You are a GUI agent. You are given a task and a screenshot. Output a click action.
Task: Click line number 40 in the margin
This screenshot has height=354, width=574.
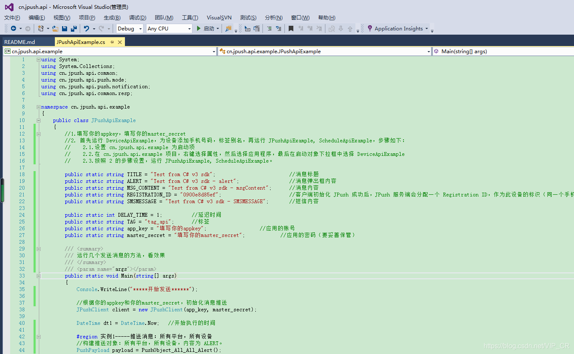(22, 323)
